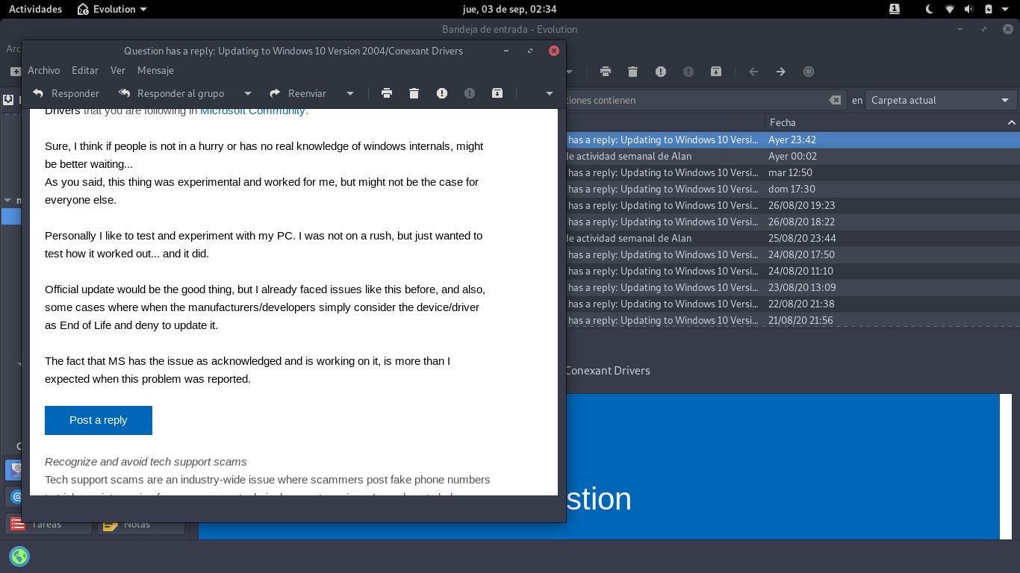
Task: Print the message from popup toolbar
Action: (387, 93)
